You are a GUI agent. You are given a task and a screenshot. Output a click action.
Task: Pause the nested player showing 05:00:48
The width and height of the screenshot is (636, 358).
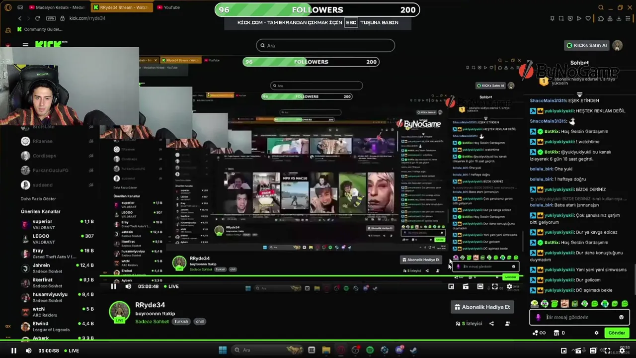pos(113,286)
